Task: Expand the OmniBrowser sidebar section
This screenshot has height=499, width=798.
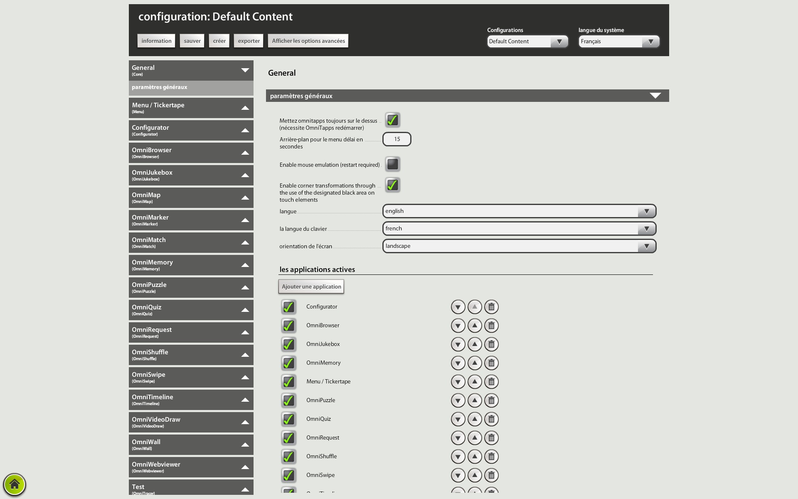Action: point(191,153)
